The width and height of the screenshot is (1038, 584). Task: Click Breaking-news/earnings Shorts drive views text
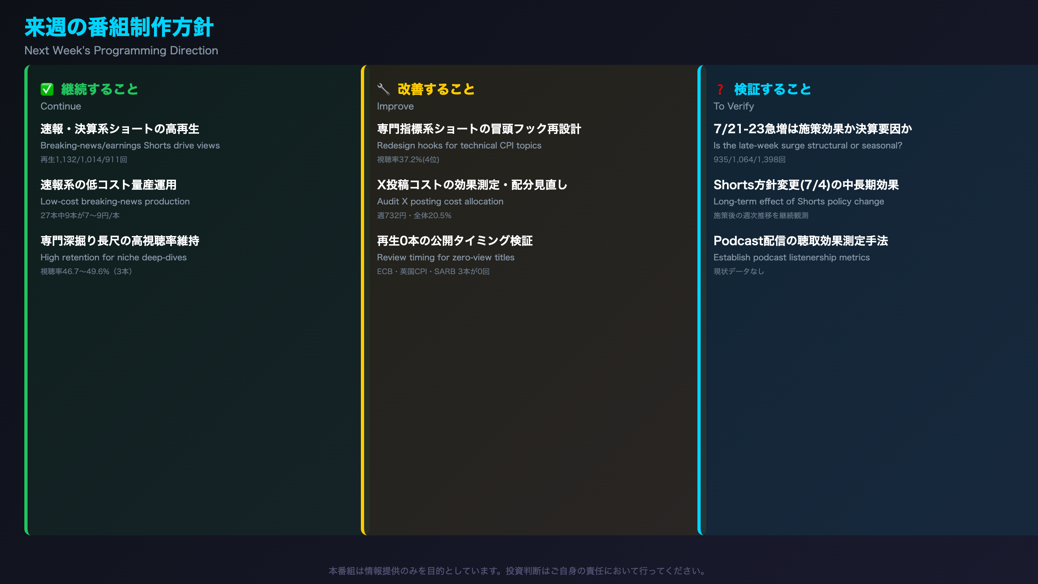[x=130, y=145]
